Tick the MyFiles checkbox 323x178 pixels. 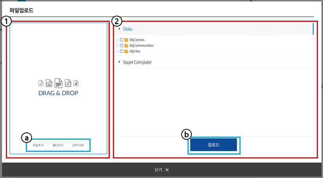pyautogui.click(x=122, y=52)
